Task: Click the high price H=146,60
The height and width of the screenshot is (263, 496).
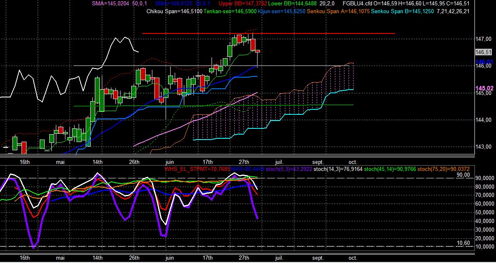Action: [x=409, y=4]
